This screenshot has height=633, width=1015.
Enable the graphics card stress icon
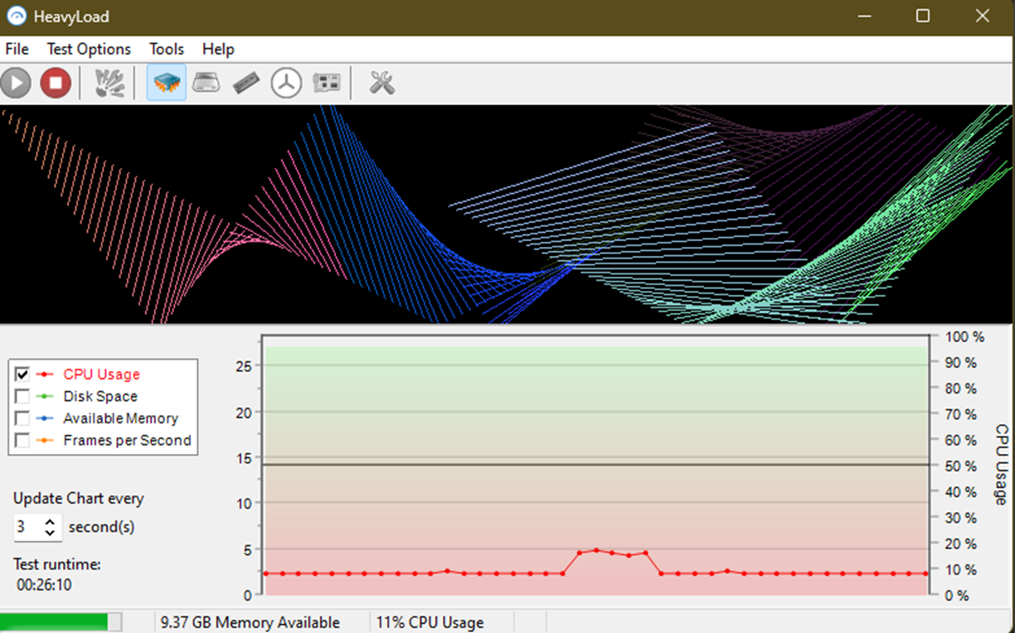click(x=327, y=83)
